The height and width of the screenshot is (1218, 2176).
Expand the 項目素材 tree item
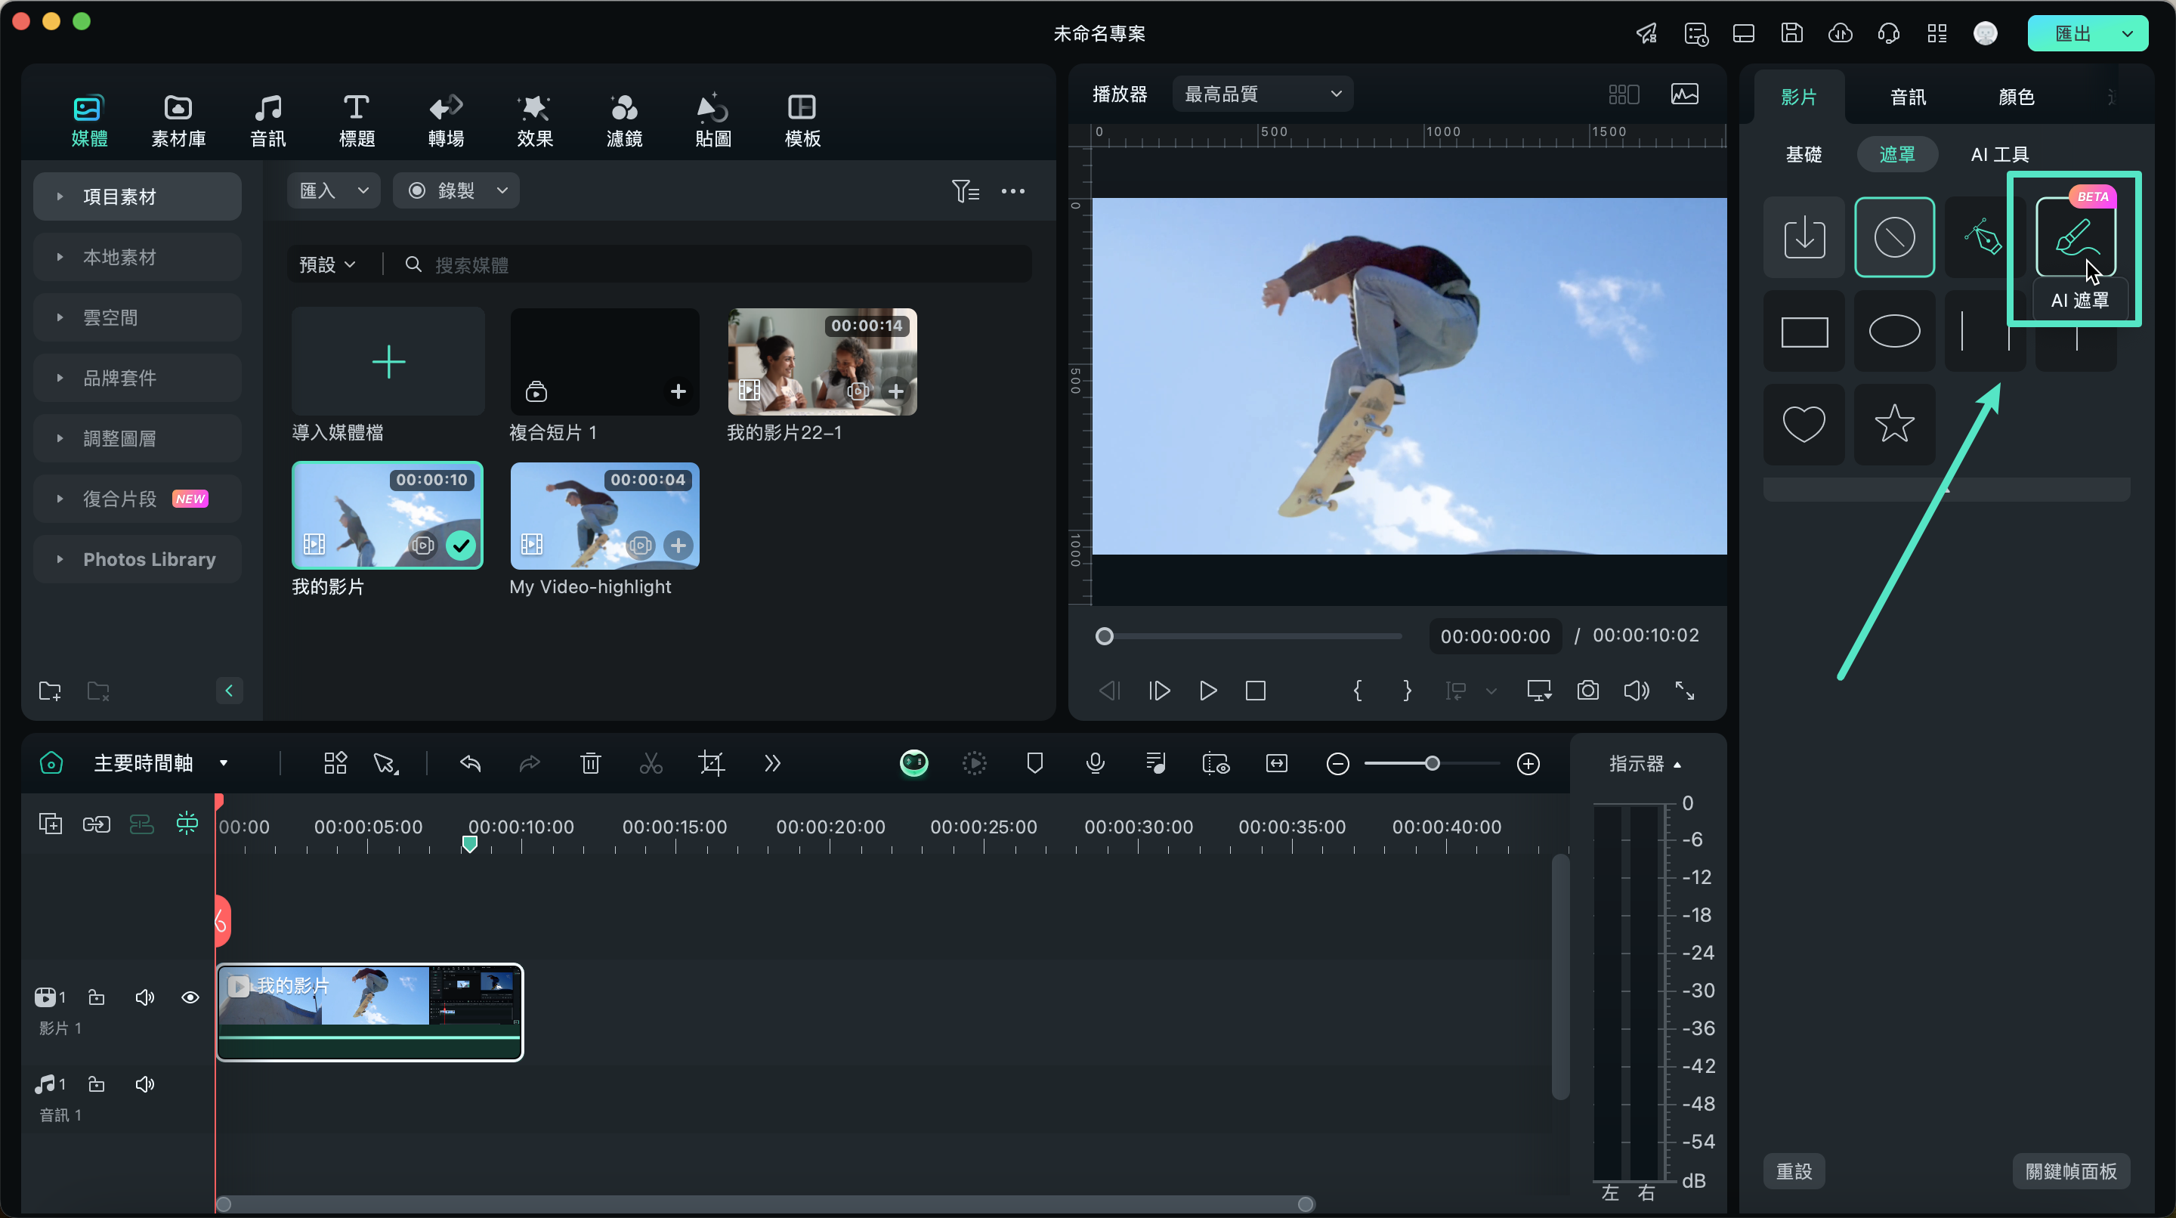point(59,196)
